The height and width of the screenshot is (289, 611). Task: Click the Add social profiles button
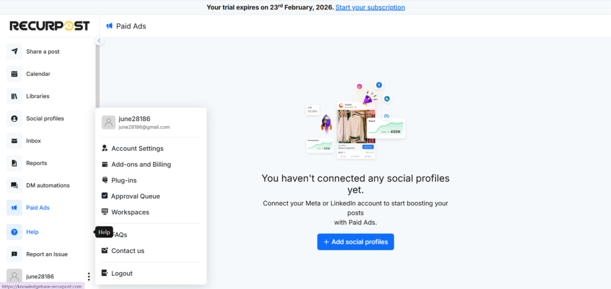356,242
